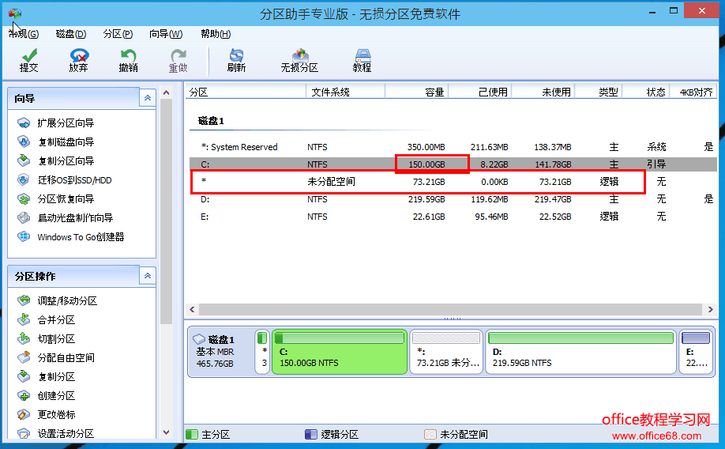Select the E: partition row in list
725x449 pixels.
tap(453, 217)
